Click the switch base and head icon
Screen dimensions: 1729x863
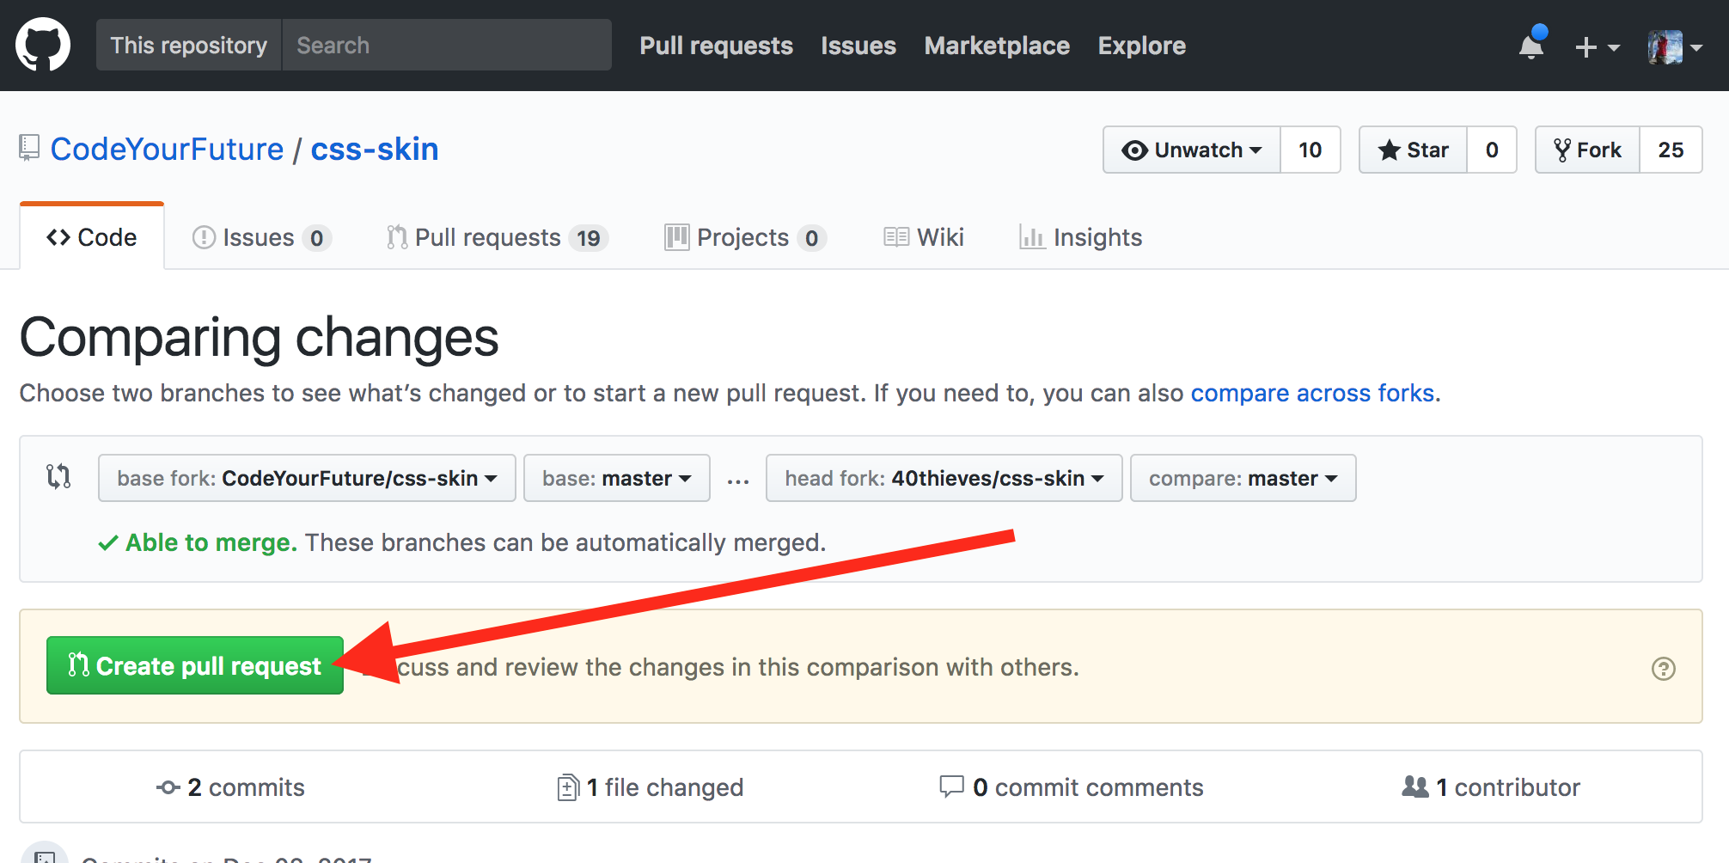pos(58,476)
